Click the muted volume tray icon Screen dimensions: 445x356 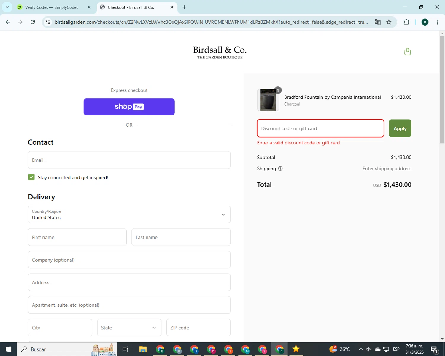369,349
